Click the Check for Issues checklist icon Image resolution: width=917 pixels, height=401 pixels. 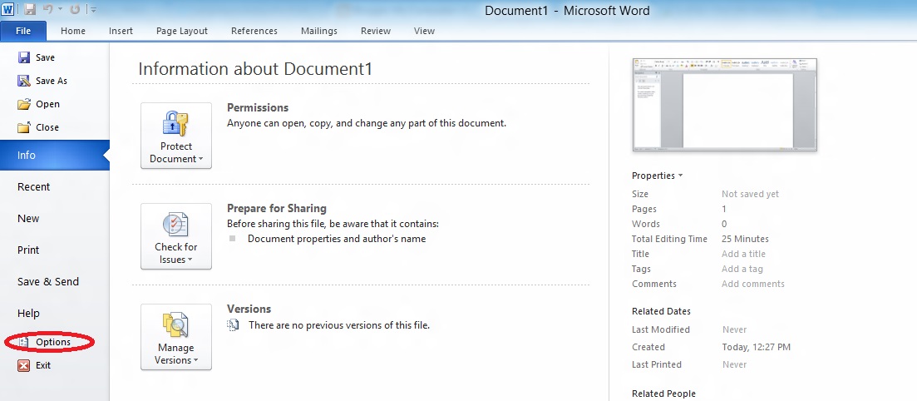tap(175, 225)
